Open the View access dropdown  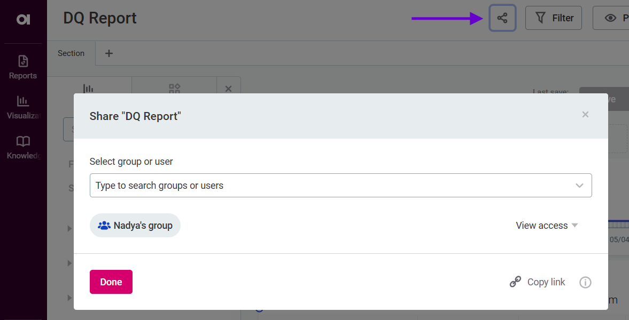click(x=546, y=225)
